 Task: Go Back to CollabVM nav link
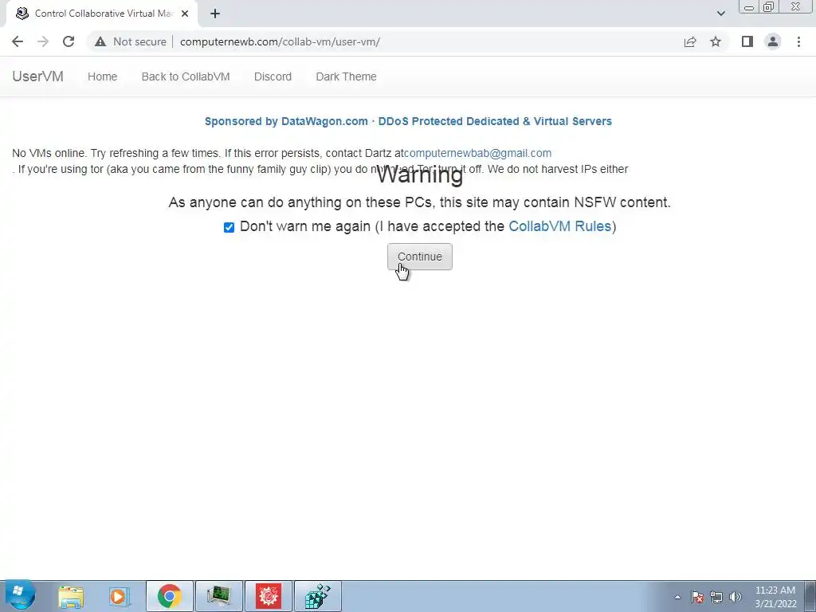186,76
